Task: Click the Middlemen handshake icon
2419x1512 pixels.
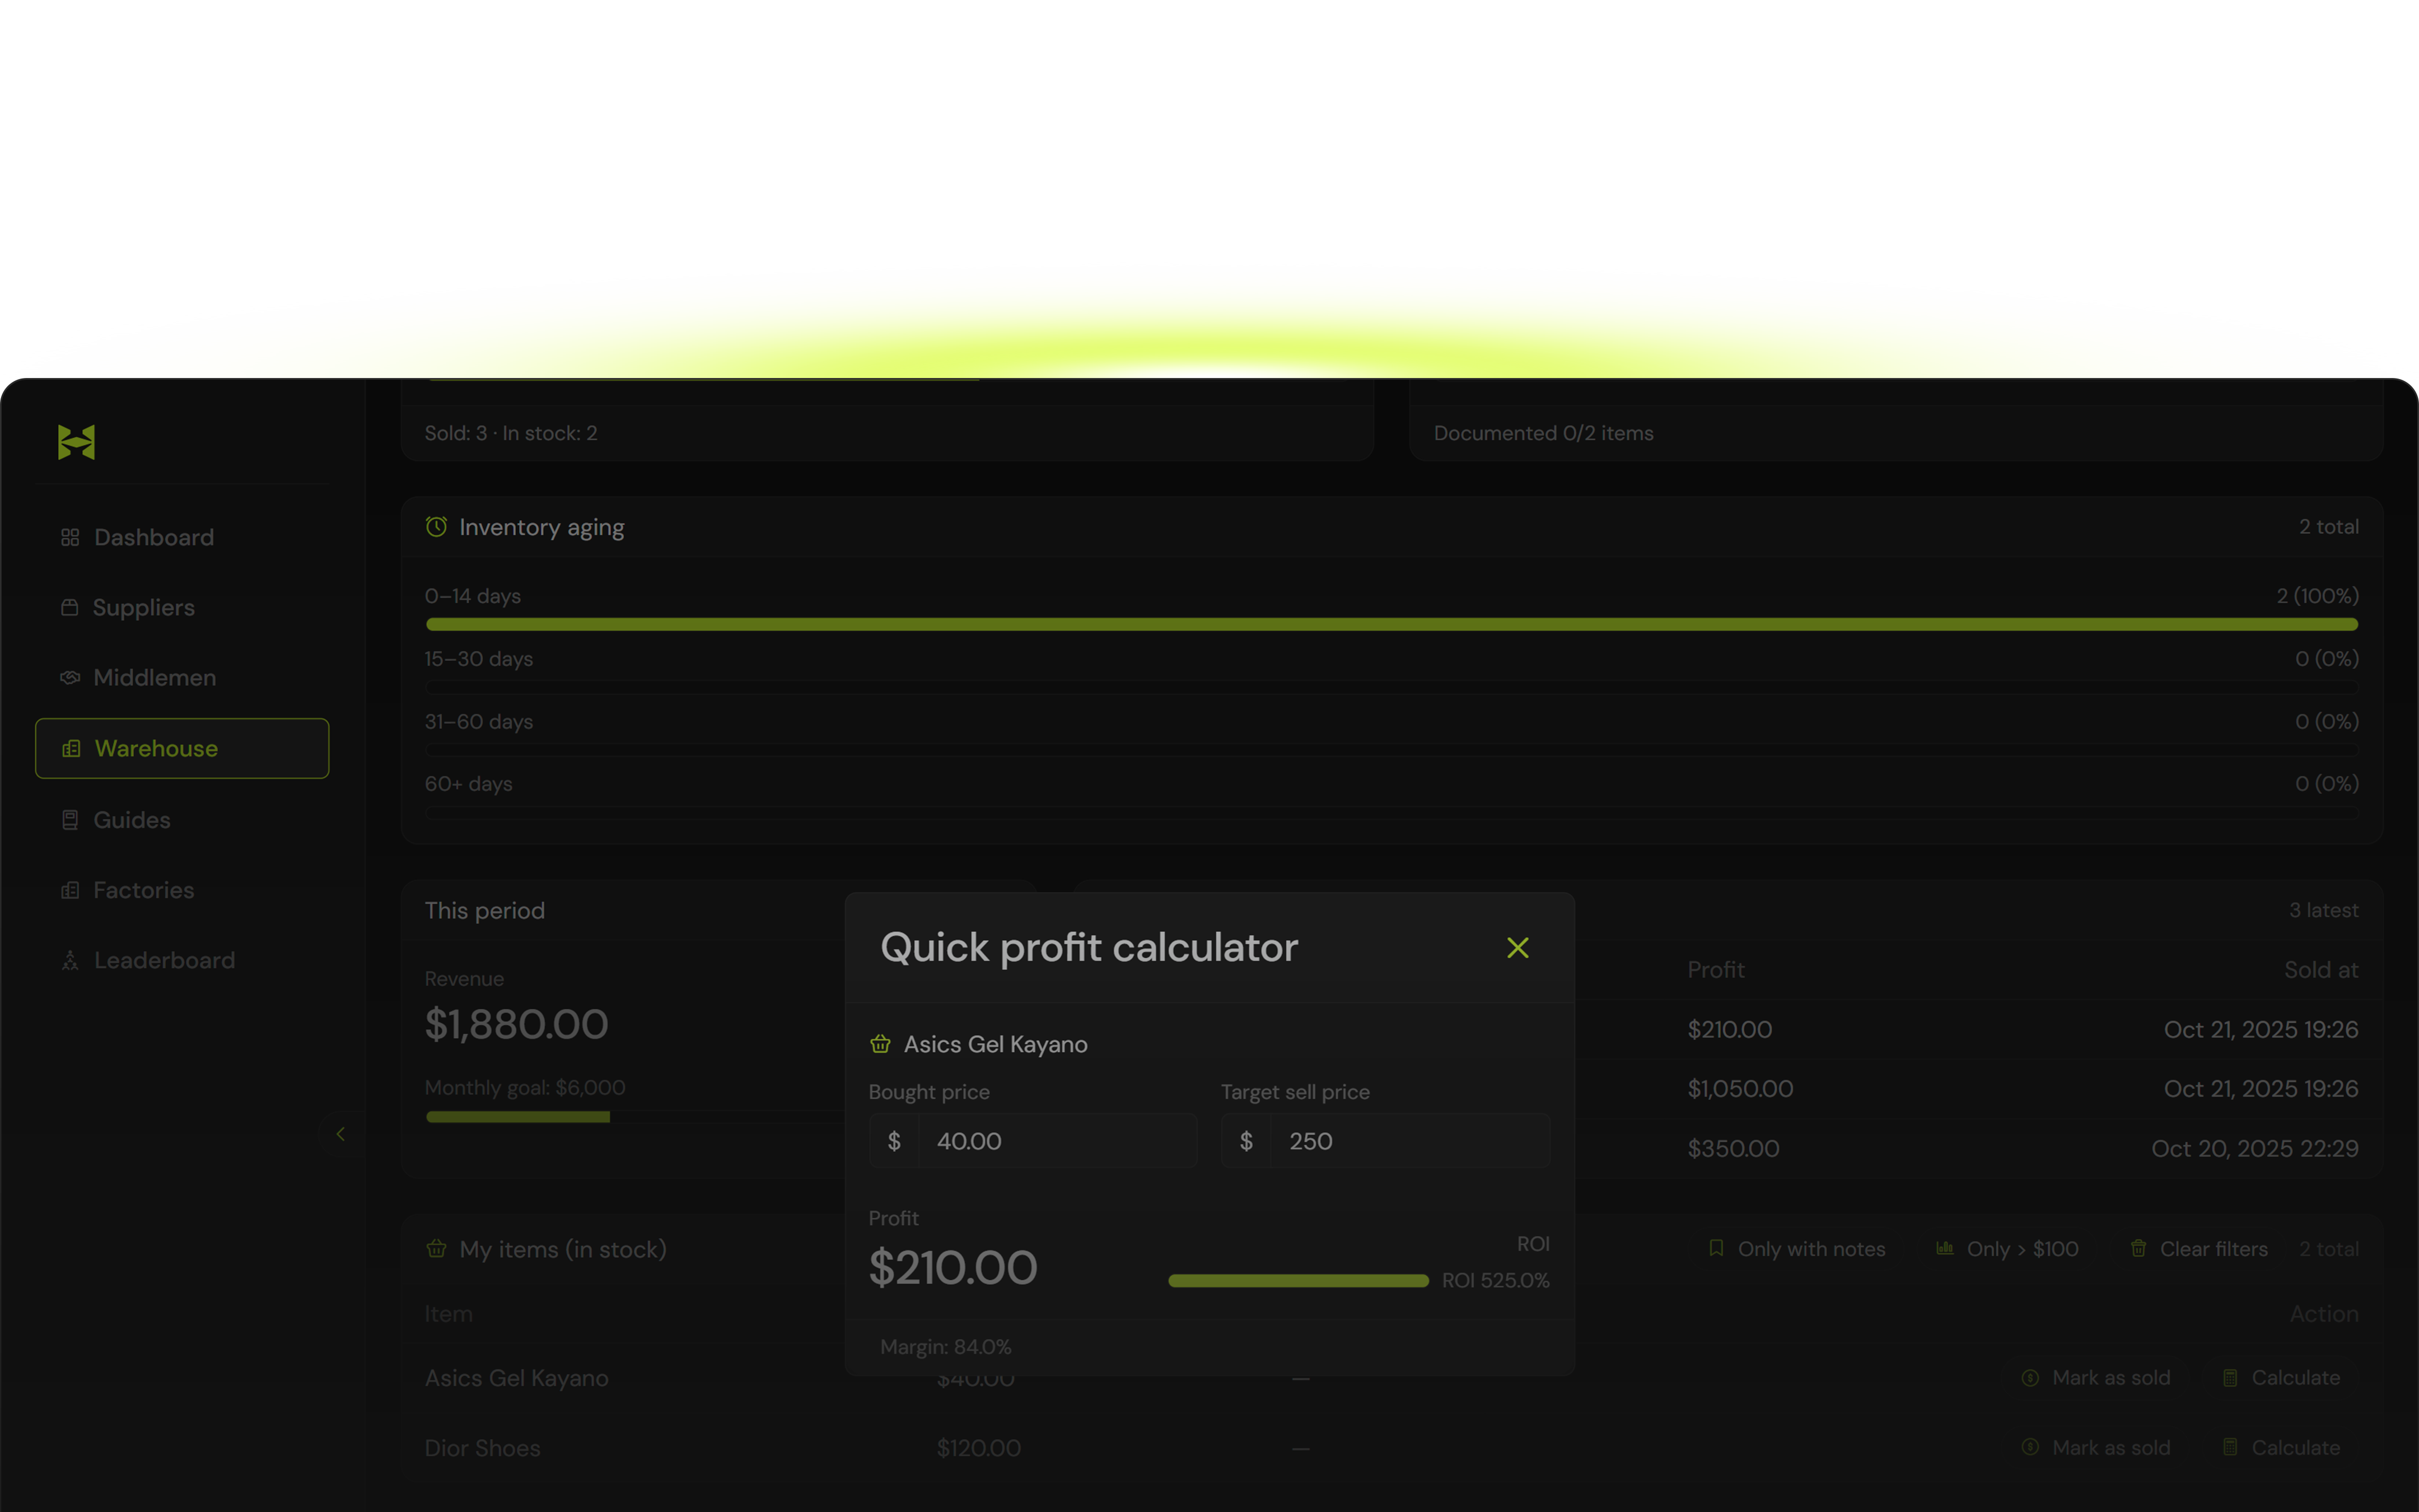Action: click(x=70, y=678)
